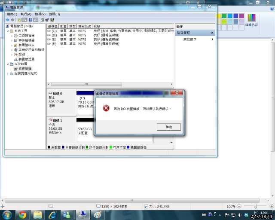
Task: Pick the indigo color swatch in Paint
Action: [236, 16]
